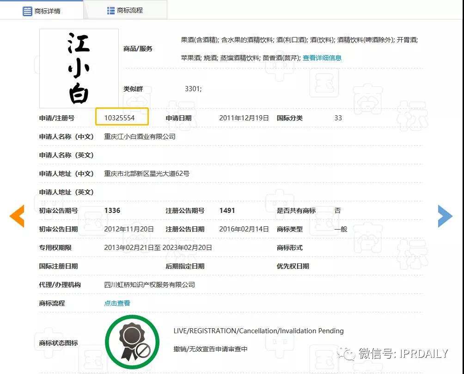Open the 商标详情 tab

coord(42,11)
